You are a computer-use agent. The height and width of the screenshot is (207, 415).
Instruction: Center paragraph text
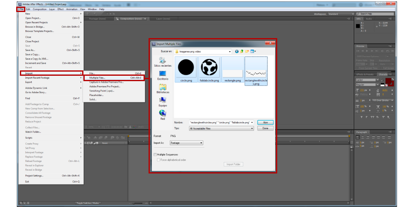point(363,137)
